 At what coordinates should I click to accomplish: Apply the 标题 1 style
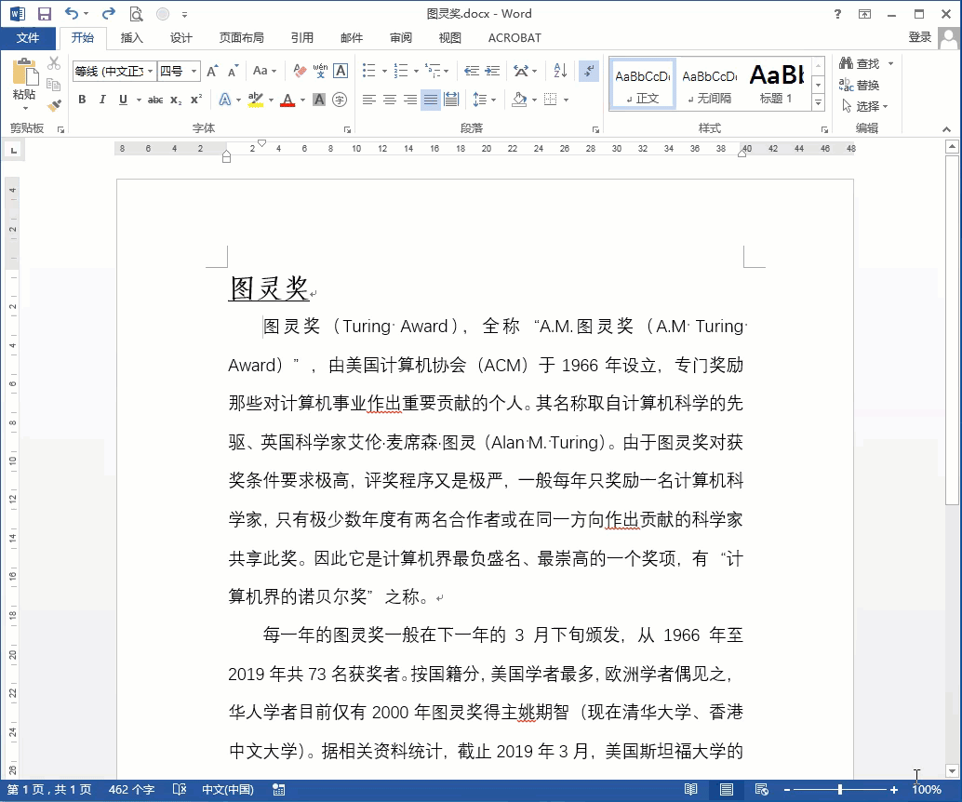coord(777,84)
